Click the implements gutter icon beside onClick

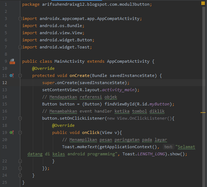[12, 133]
